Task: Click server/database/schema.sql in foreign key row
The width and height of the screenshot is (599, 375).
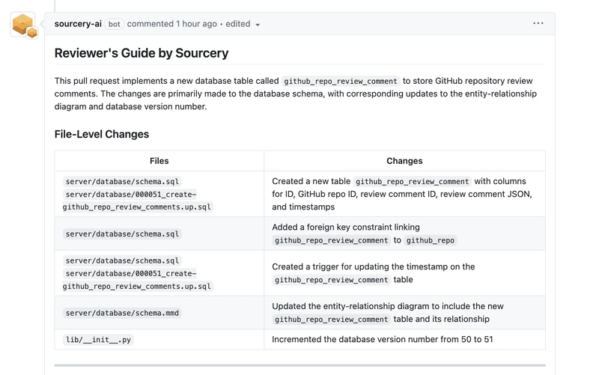Action: tap(122, 234)
